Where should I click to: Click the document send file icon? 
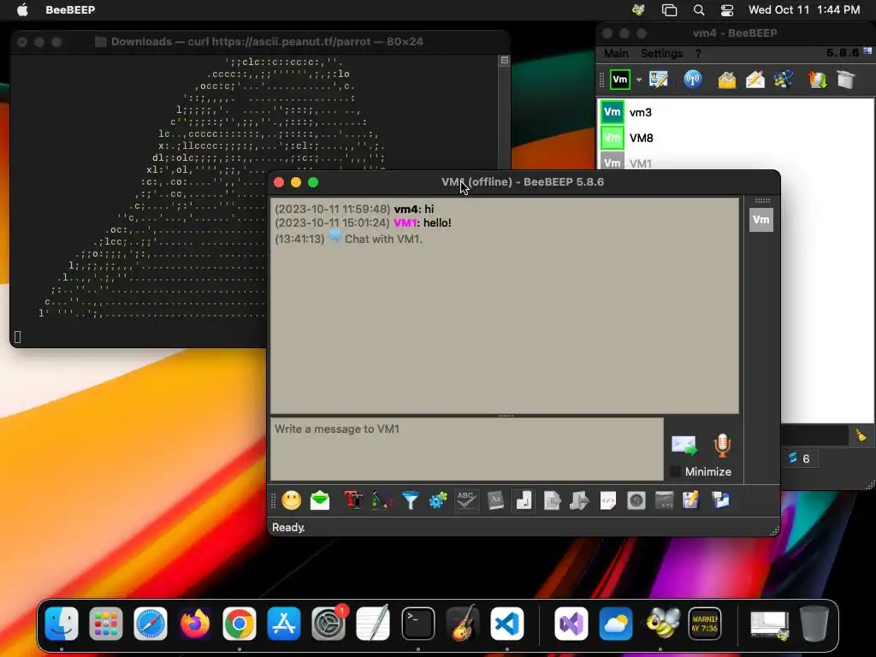[552, 500]
